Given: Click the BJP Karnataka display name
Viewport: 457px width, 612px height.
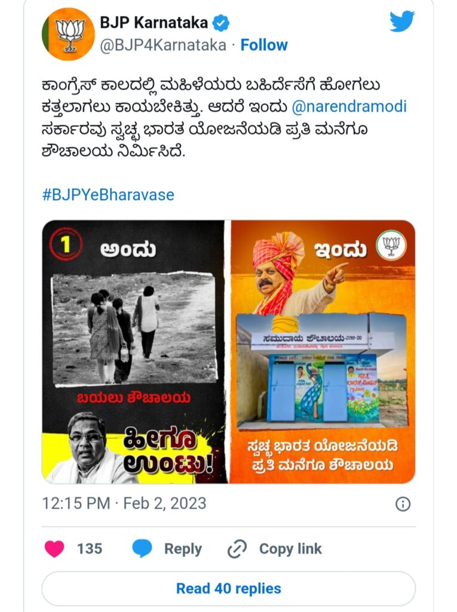Looking at the screenshot, I should (154, 23).
